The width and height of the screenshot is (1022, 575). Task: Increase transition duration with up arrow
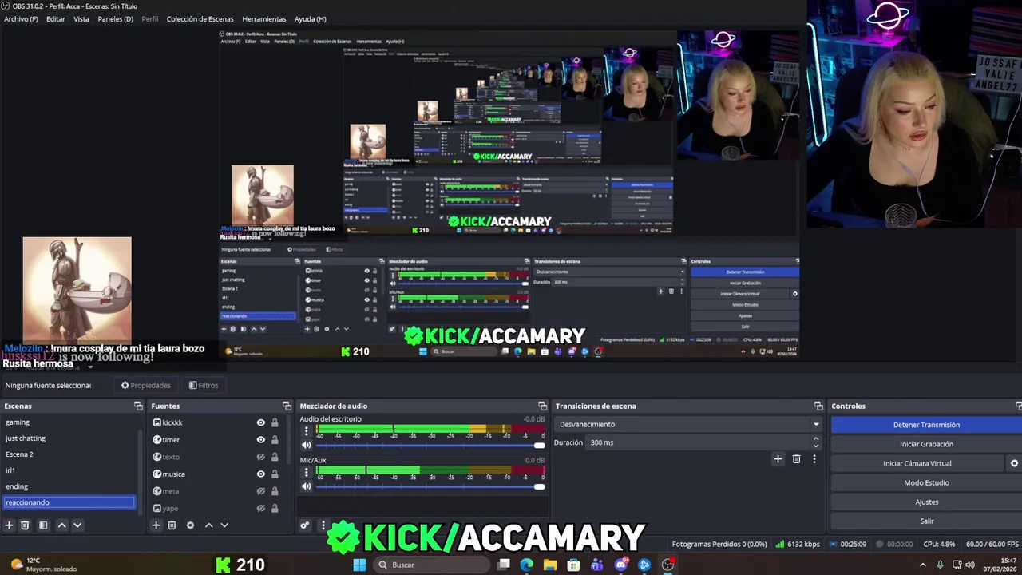pos(815,438)
